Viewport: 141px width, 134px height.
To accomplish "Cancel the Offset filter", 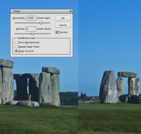I will pyautogui.click(x=63, y=25).
